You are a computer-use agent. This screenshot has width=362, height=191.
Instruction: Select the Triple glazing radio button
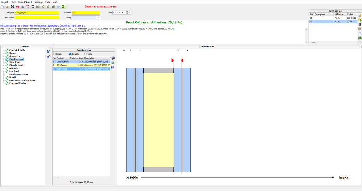coord(86,54)
